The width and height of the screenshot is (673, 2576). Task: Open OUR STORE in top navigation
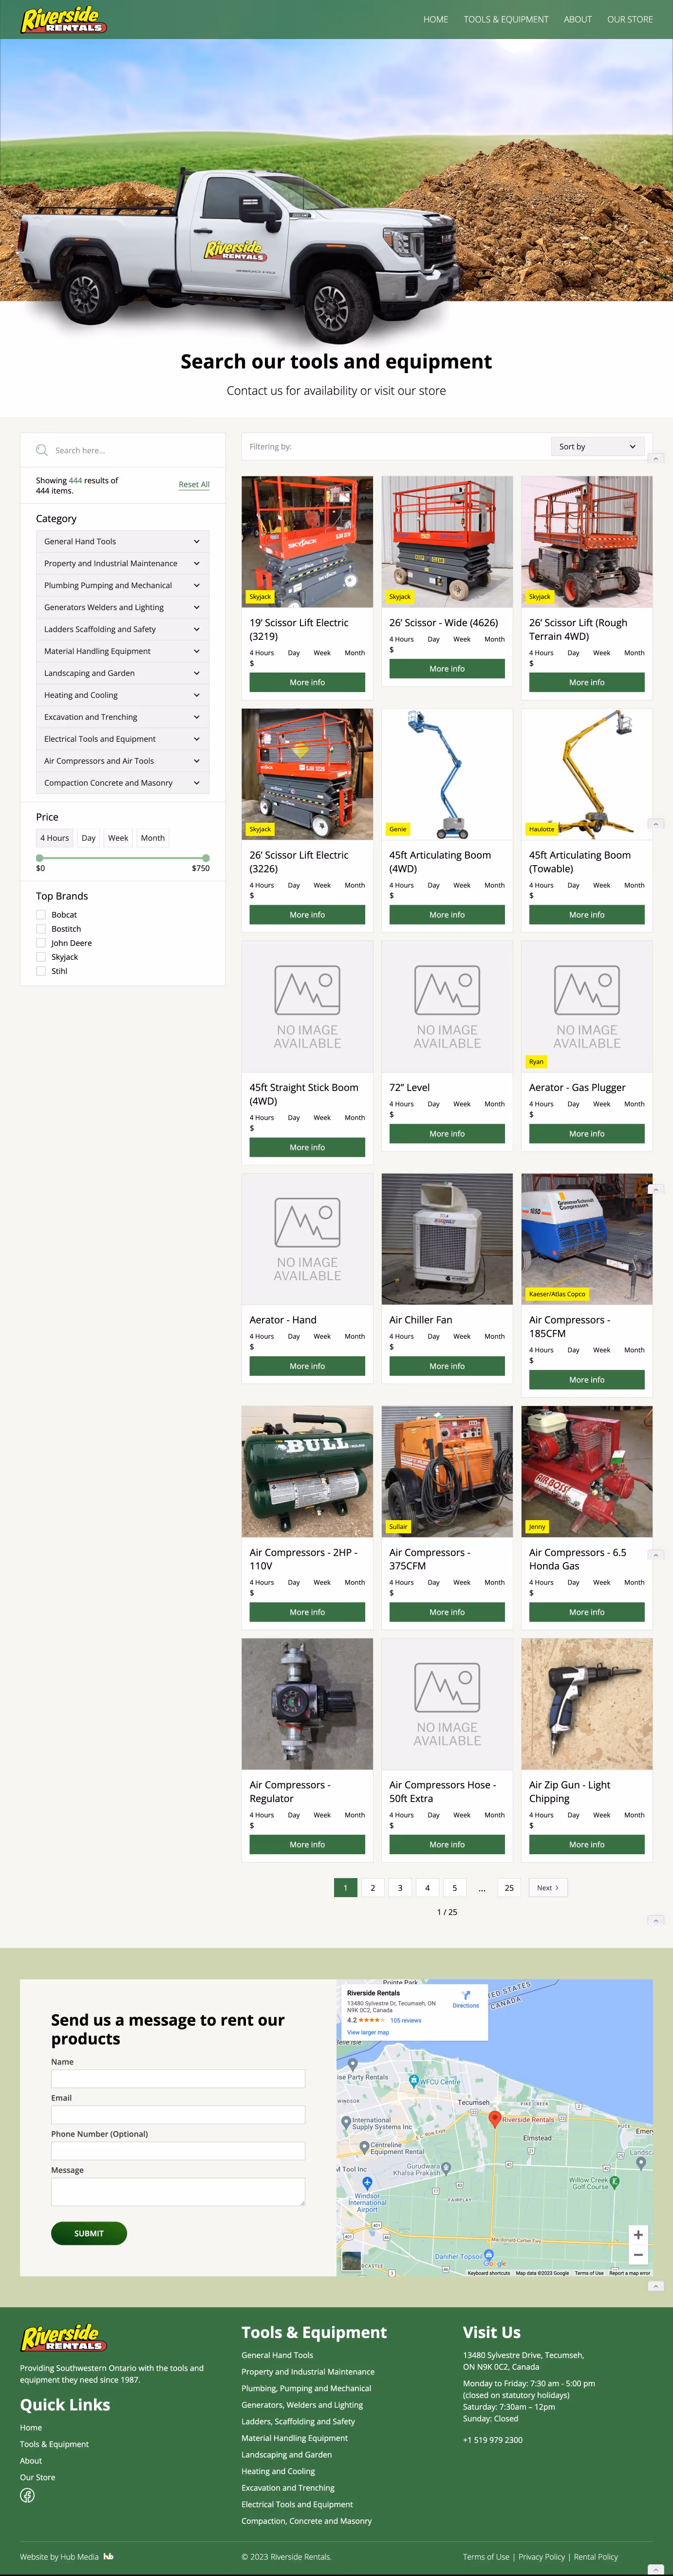[x=630, y=19]
